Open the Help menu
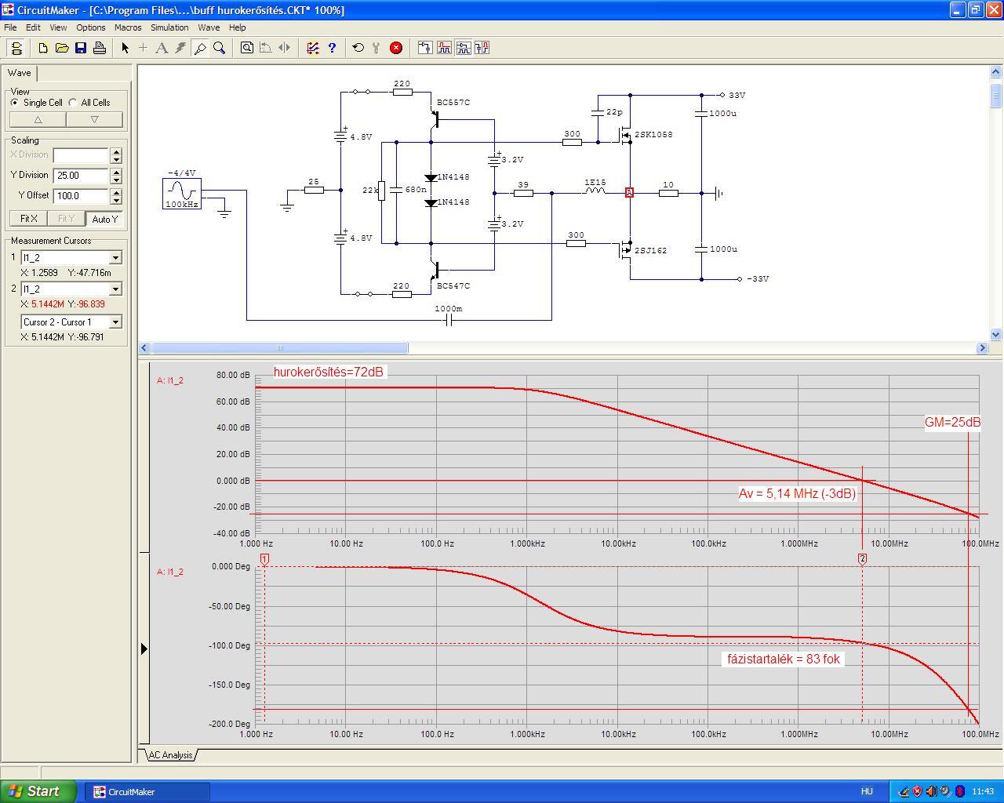The image size is (1004, 803). coord(237,27)
